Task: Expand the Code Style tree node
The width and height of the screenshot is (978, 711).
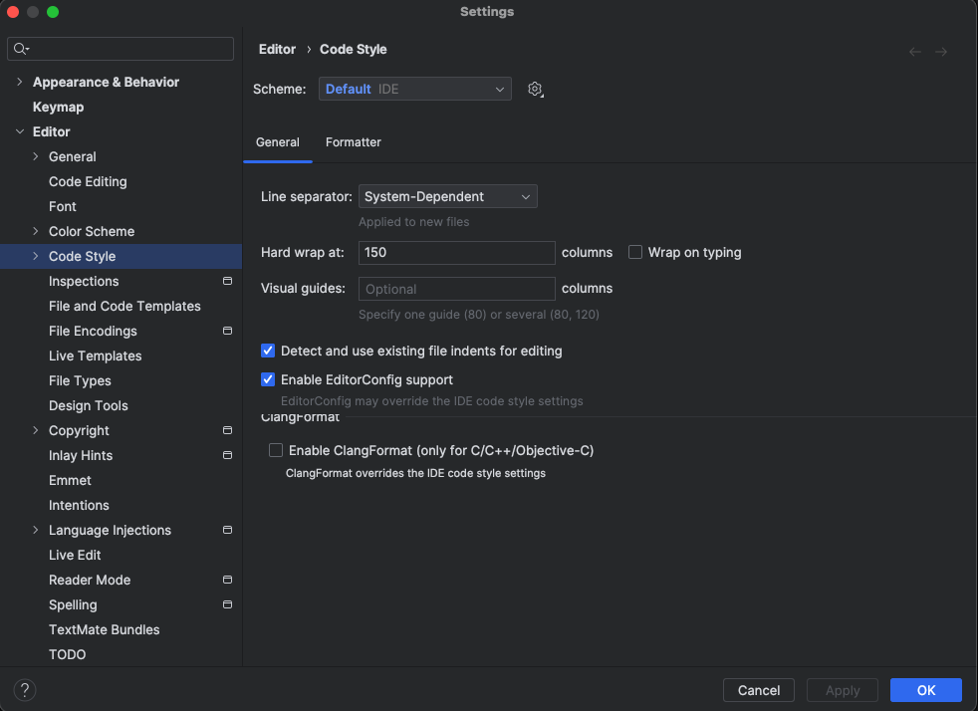Action: [x=36, y=256]
